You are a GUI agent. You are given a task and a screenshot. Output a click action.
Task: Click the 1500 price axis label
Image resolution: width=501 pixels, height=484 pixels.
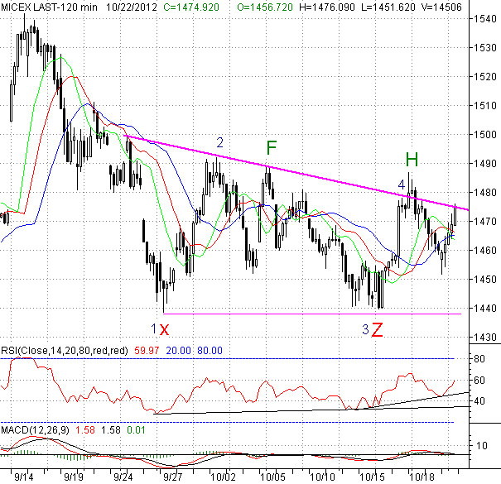click(484, 134)
